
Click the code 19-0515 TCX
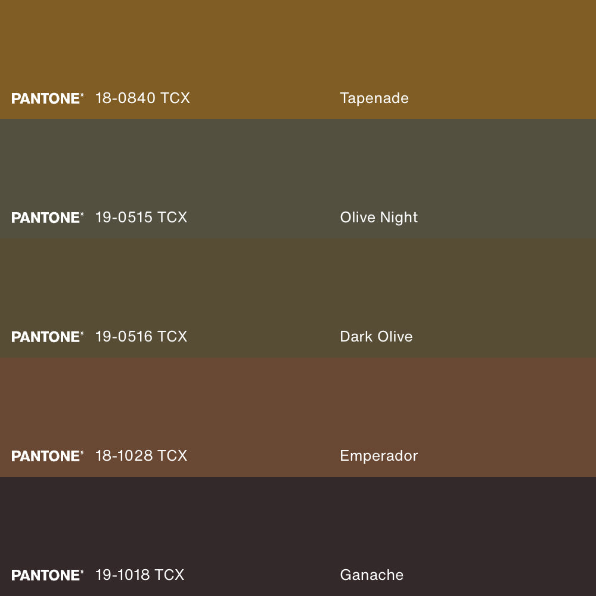pos(141,218)
